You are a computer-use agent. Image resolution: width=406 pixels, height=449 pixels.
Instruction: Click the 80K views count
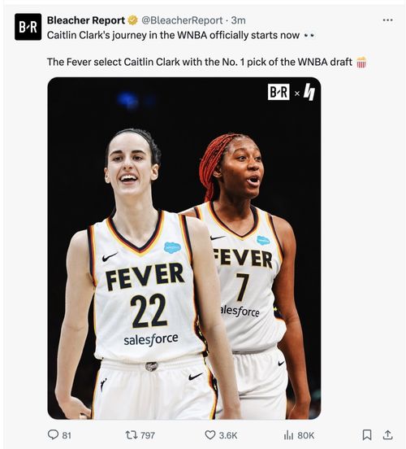click(x=305, y=435)
